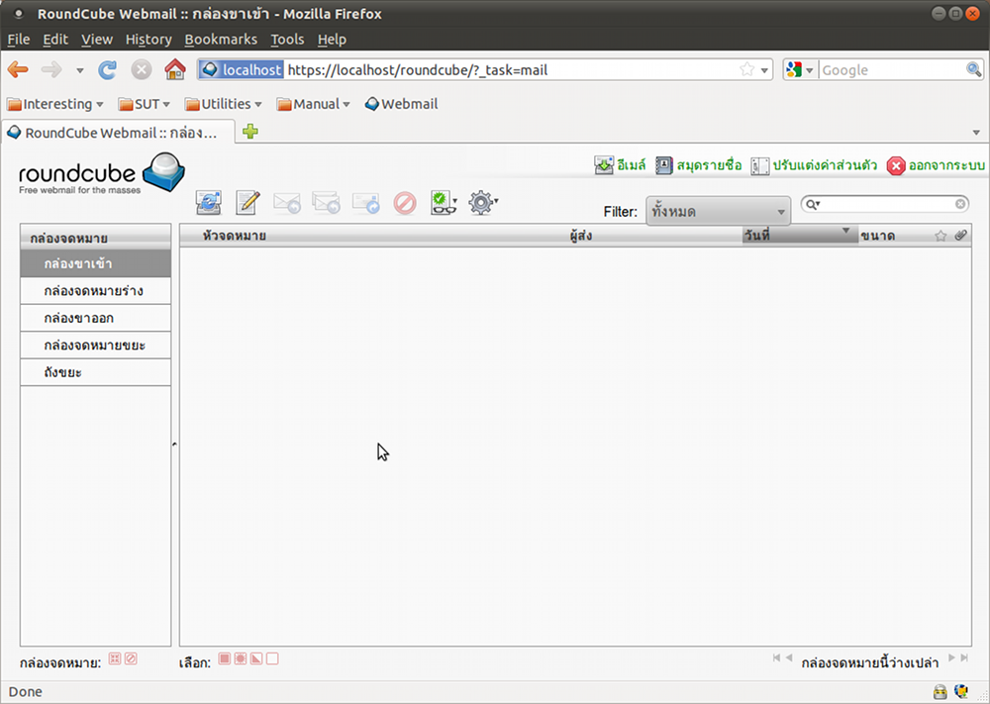Go to last page of messages
990x704 pixels.
(x=964, y=657)
